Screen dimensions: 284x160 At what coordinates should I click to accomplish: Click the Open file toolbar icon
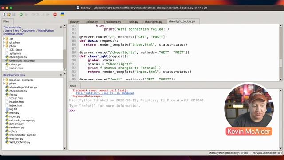point(8,15)
